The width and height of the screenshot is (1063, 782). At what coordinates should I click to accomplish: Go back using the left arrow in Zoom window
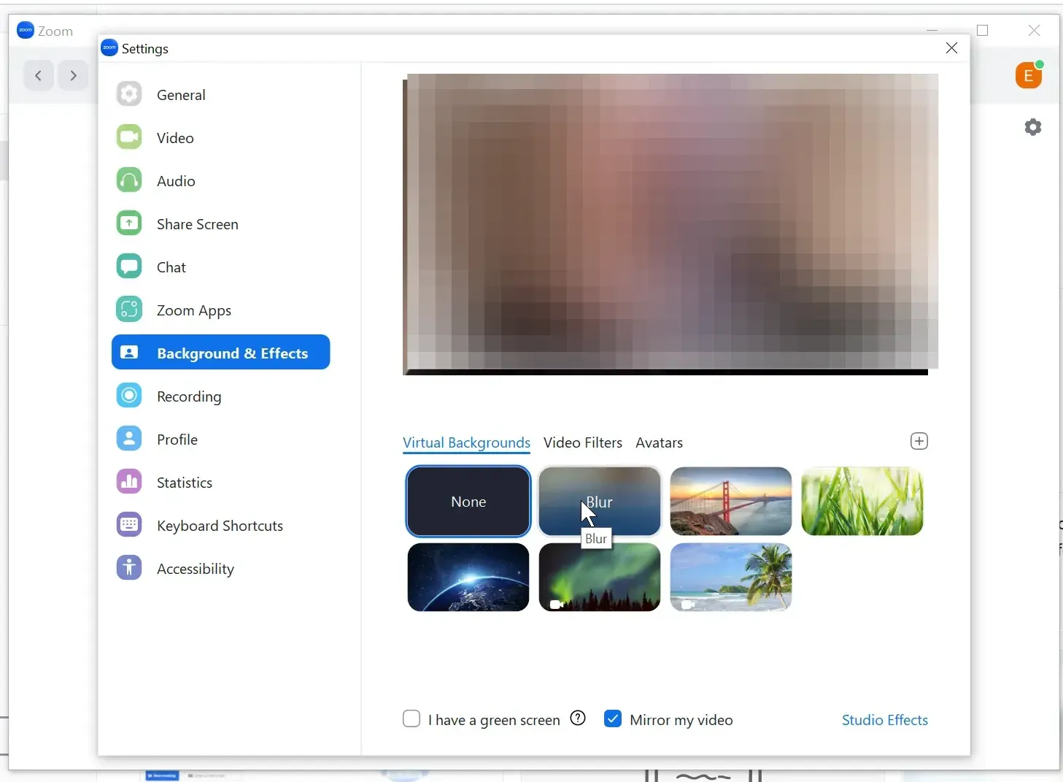pos(39,75)
